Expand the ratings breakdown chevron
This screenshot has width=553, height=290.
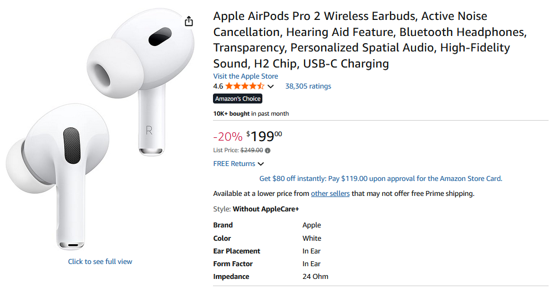(271, 86)
